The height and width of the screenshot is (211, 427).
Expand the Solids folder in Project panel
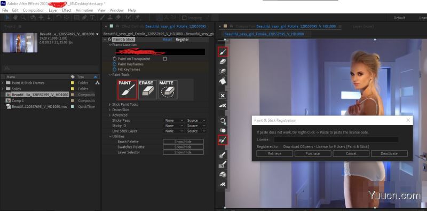click(3, 89)
